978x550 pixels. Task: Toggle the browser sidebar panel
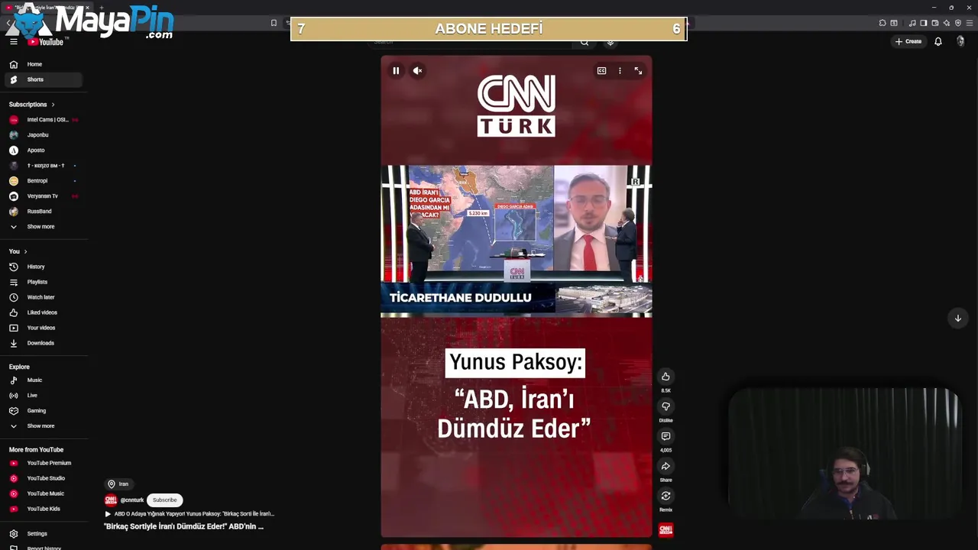(923, 23)
